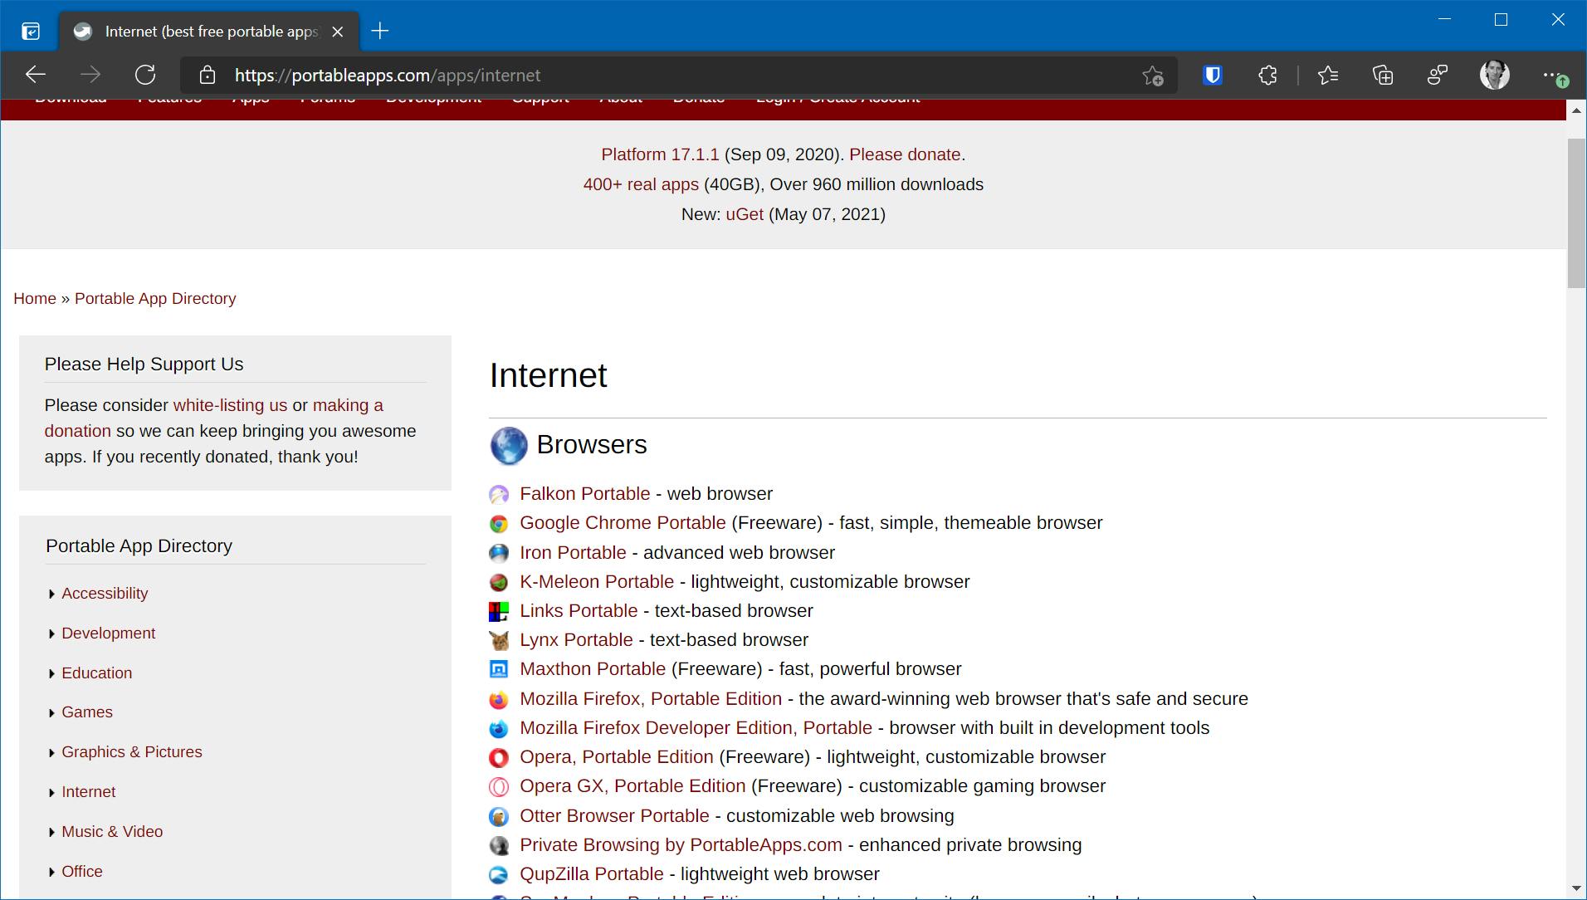Screen dimensions: 1587x900
Task: Expand the Development category arrow
Action: coord(52,634)
